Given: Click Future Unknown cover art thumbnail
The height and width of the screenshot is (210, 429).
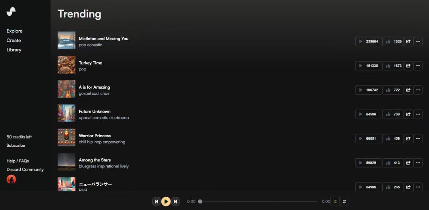Looking at the screenshot, I should click(x=66, y=113).
